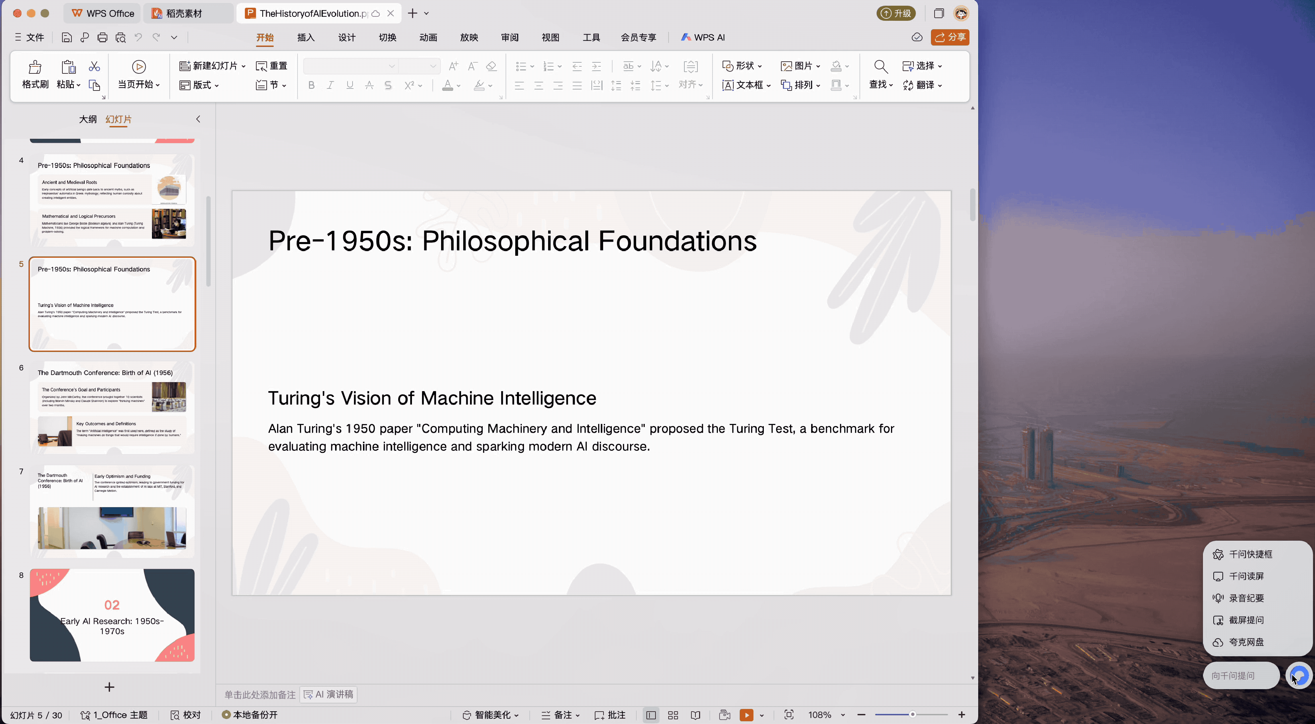Expand the New Slide (新建幻灯片) dropdown
1315x724 pixels.
tap(244, 66)
